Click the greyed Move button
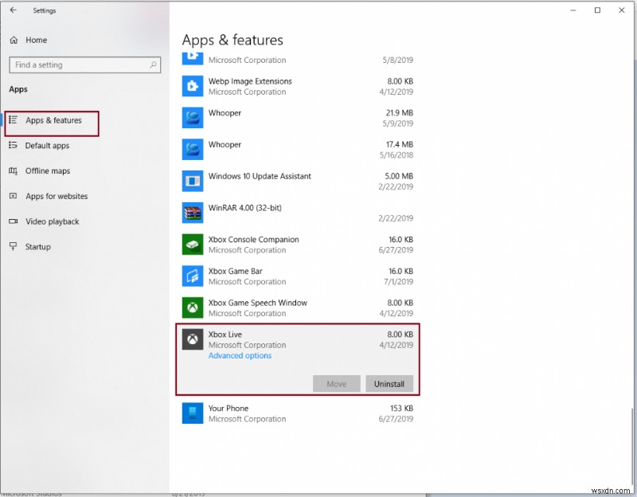Screen dimensions: 637x497 [336, 384]
